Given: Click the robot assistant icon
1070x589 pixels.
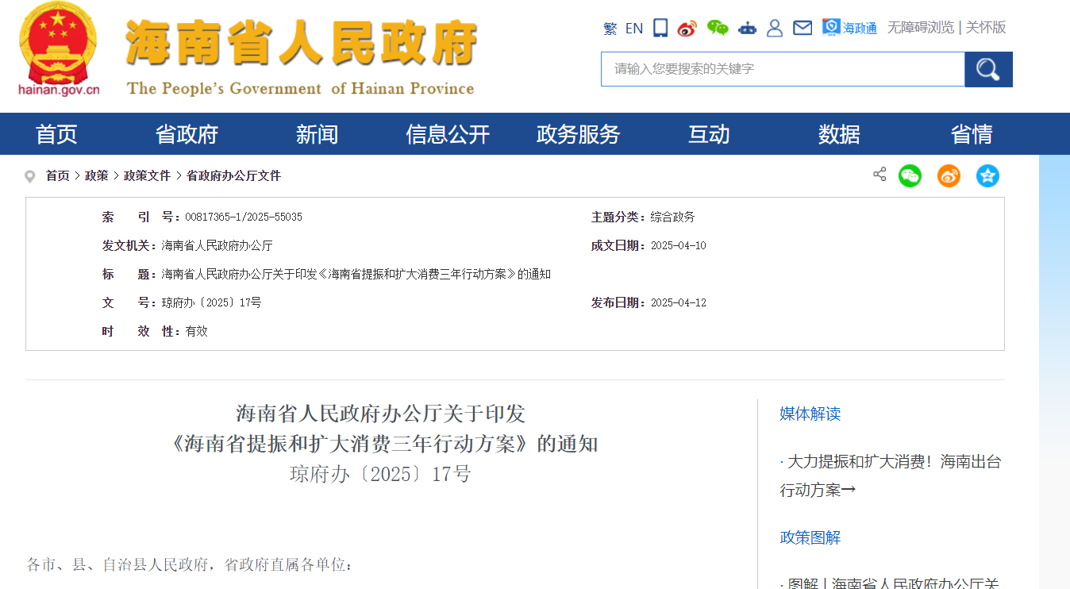Looking at the screenshot, I should point(747,29).
